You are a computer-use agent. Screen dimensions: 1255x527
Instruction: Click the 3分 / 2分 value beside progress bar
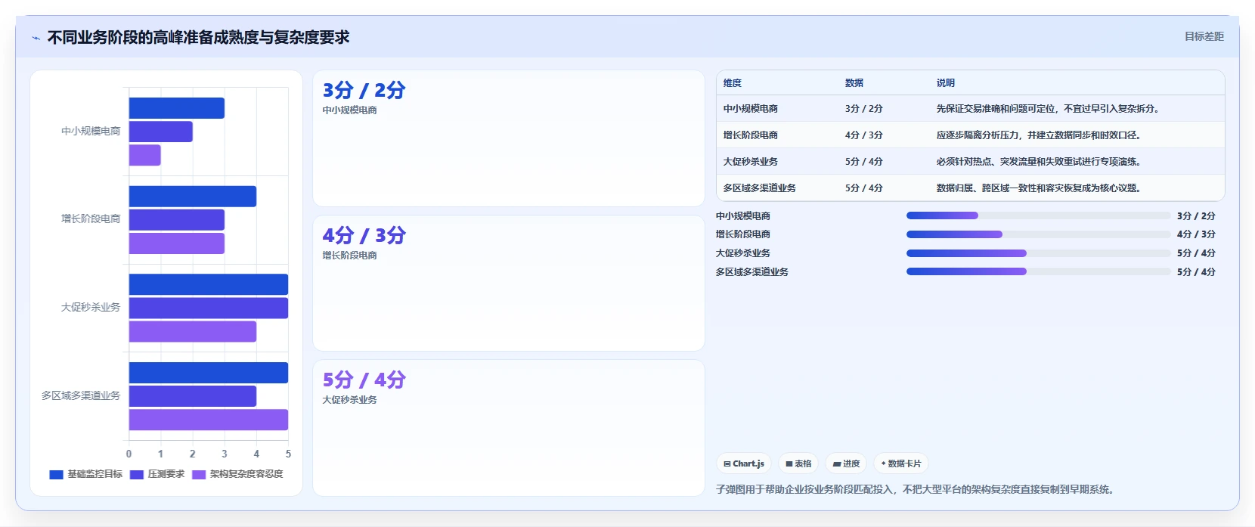pyautogui.click(x=1196, y=216)
